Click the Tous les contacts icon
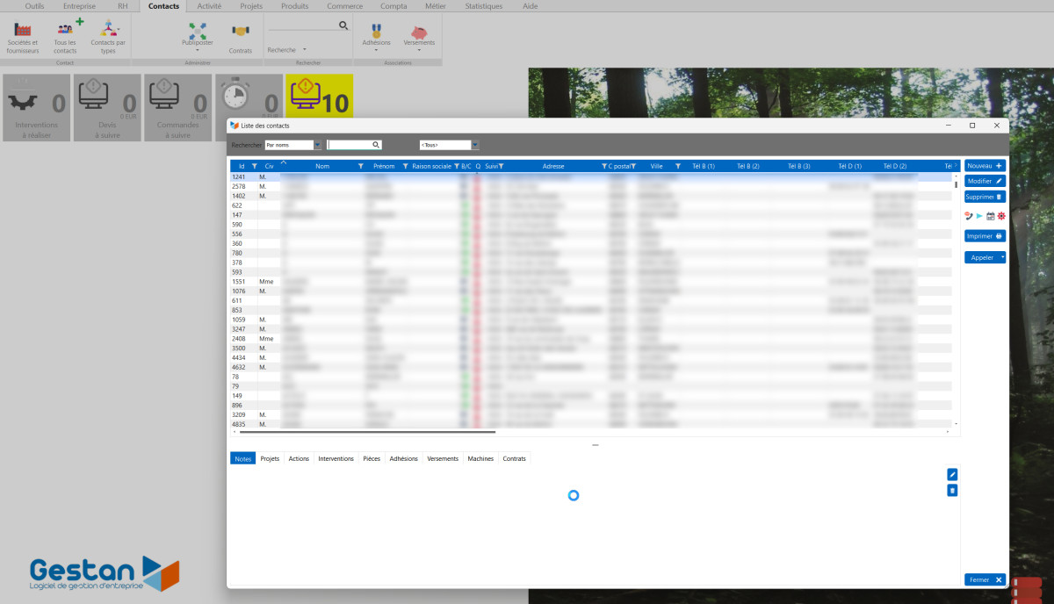 point(65,39)
